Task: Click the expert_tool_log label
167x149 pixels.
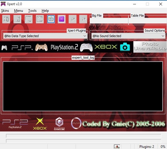Action: click(83, 58)
